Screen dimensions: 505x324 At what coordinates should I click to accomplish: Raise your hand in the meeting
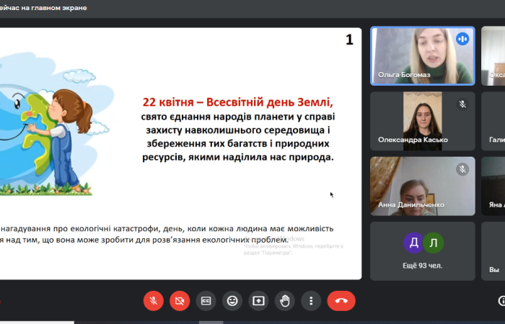tap(285, 300)
